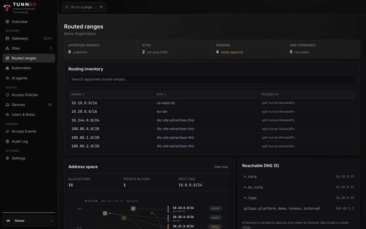The width and height of the screenshot is (366, 229).
Task: Select the 10.244.0.0/24 range row
Action: click(212, 120)
